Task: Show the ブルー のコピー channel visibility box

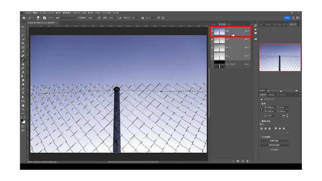Action: click(212, 64)
